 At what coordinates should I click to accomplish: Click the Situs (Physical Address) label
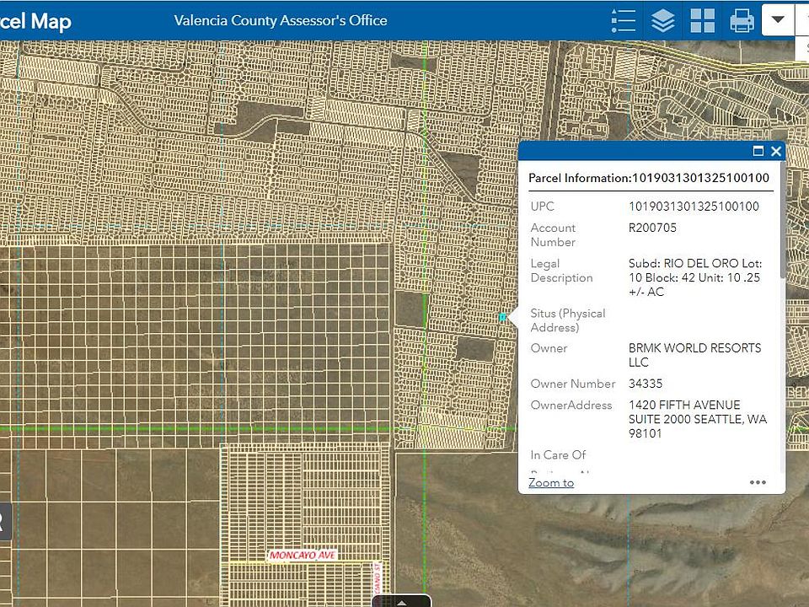(567, 320)
